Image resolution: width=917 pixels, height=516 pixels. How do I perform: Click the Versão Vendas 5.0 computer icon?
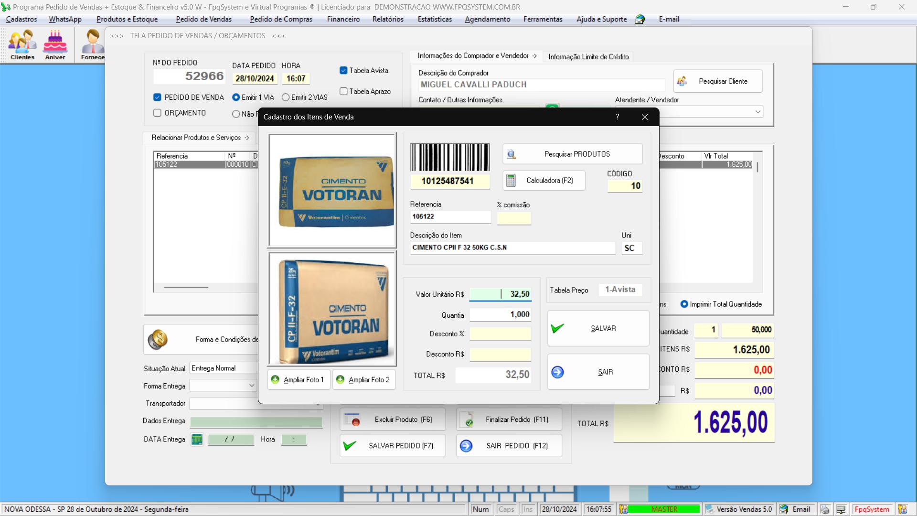click(710, 509)
